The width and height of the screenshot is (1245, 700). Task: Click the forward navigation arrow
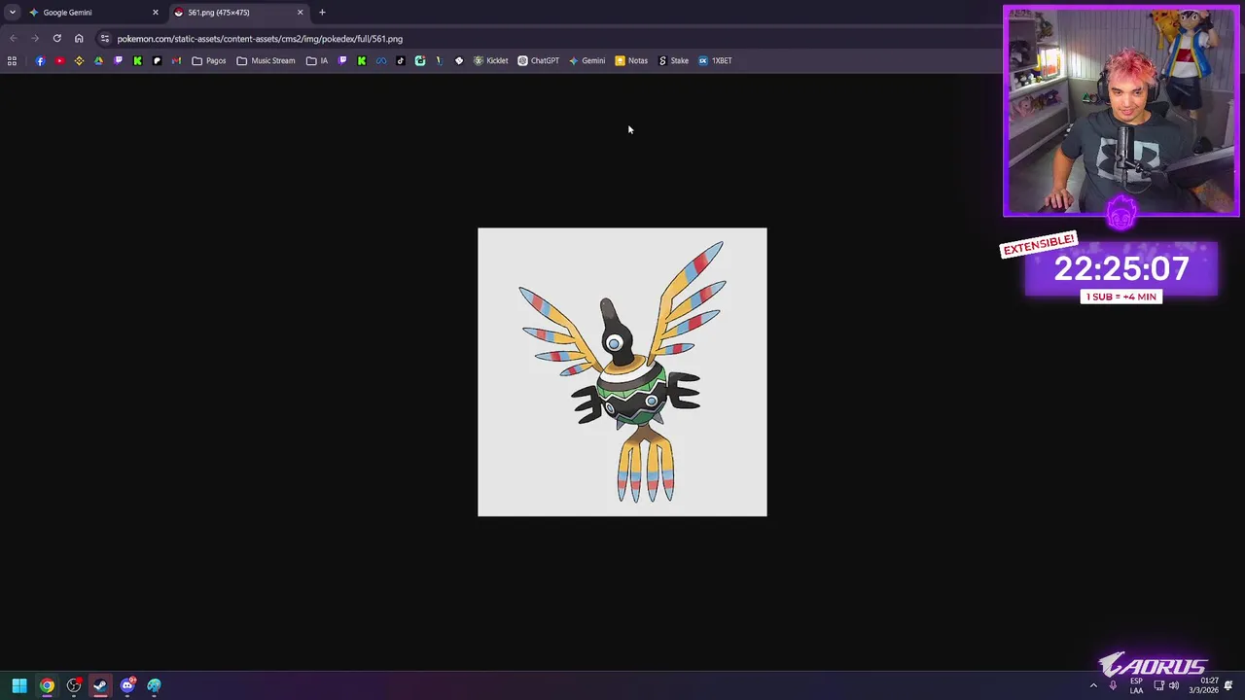click(34, 39)
